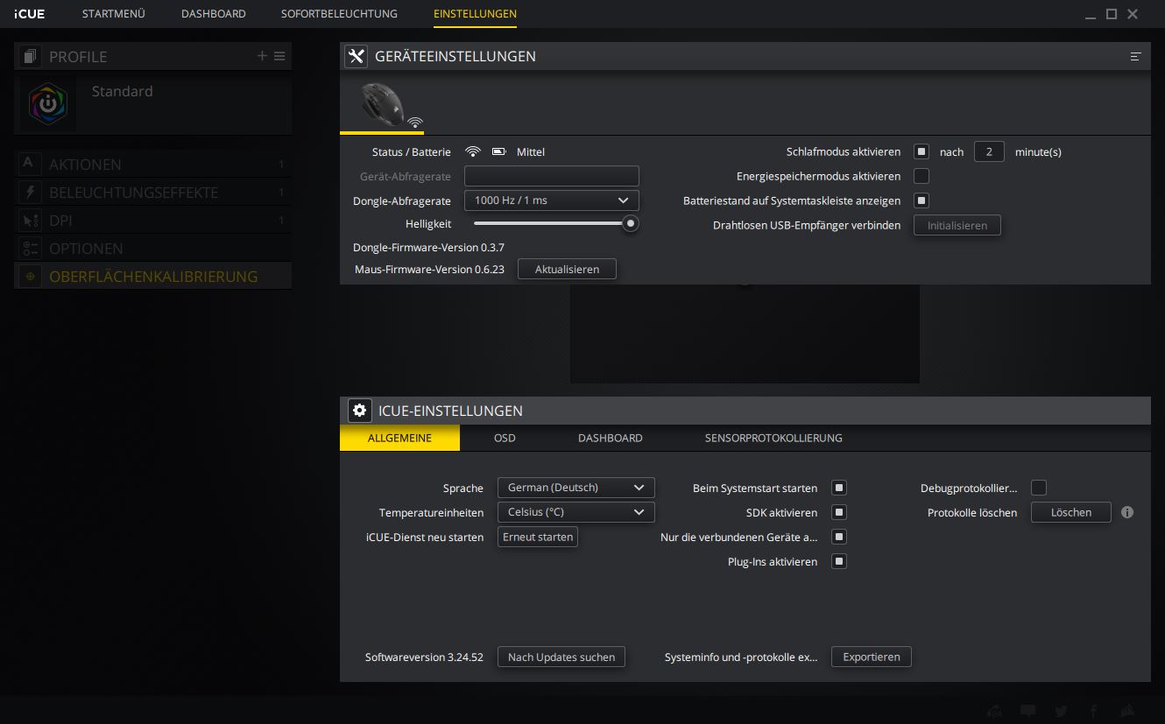
Task: Open the forum icon in footer
Action: tap(994, 711)
